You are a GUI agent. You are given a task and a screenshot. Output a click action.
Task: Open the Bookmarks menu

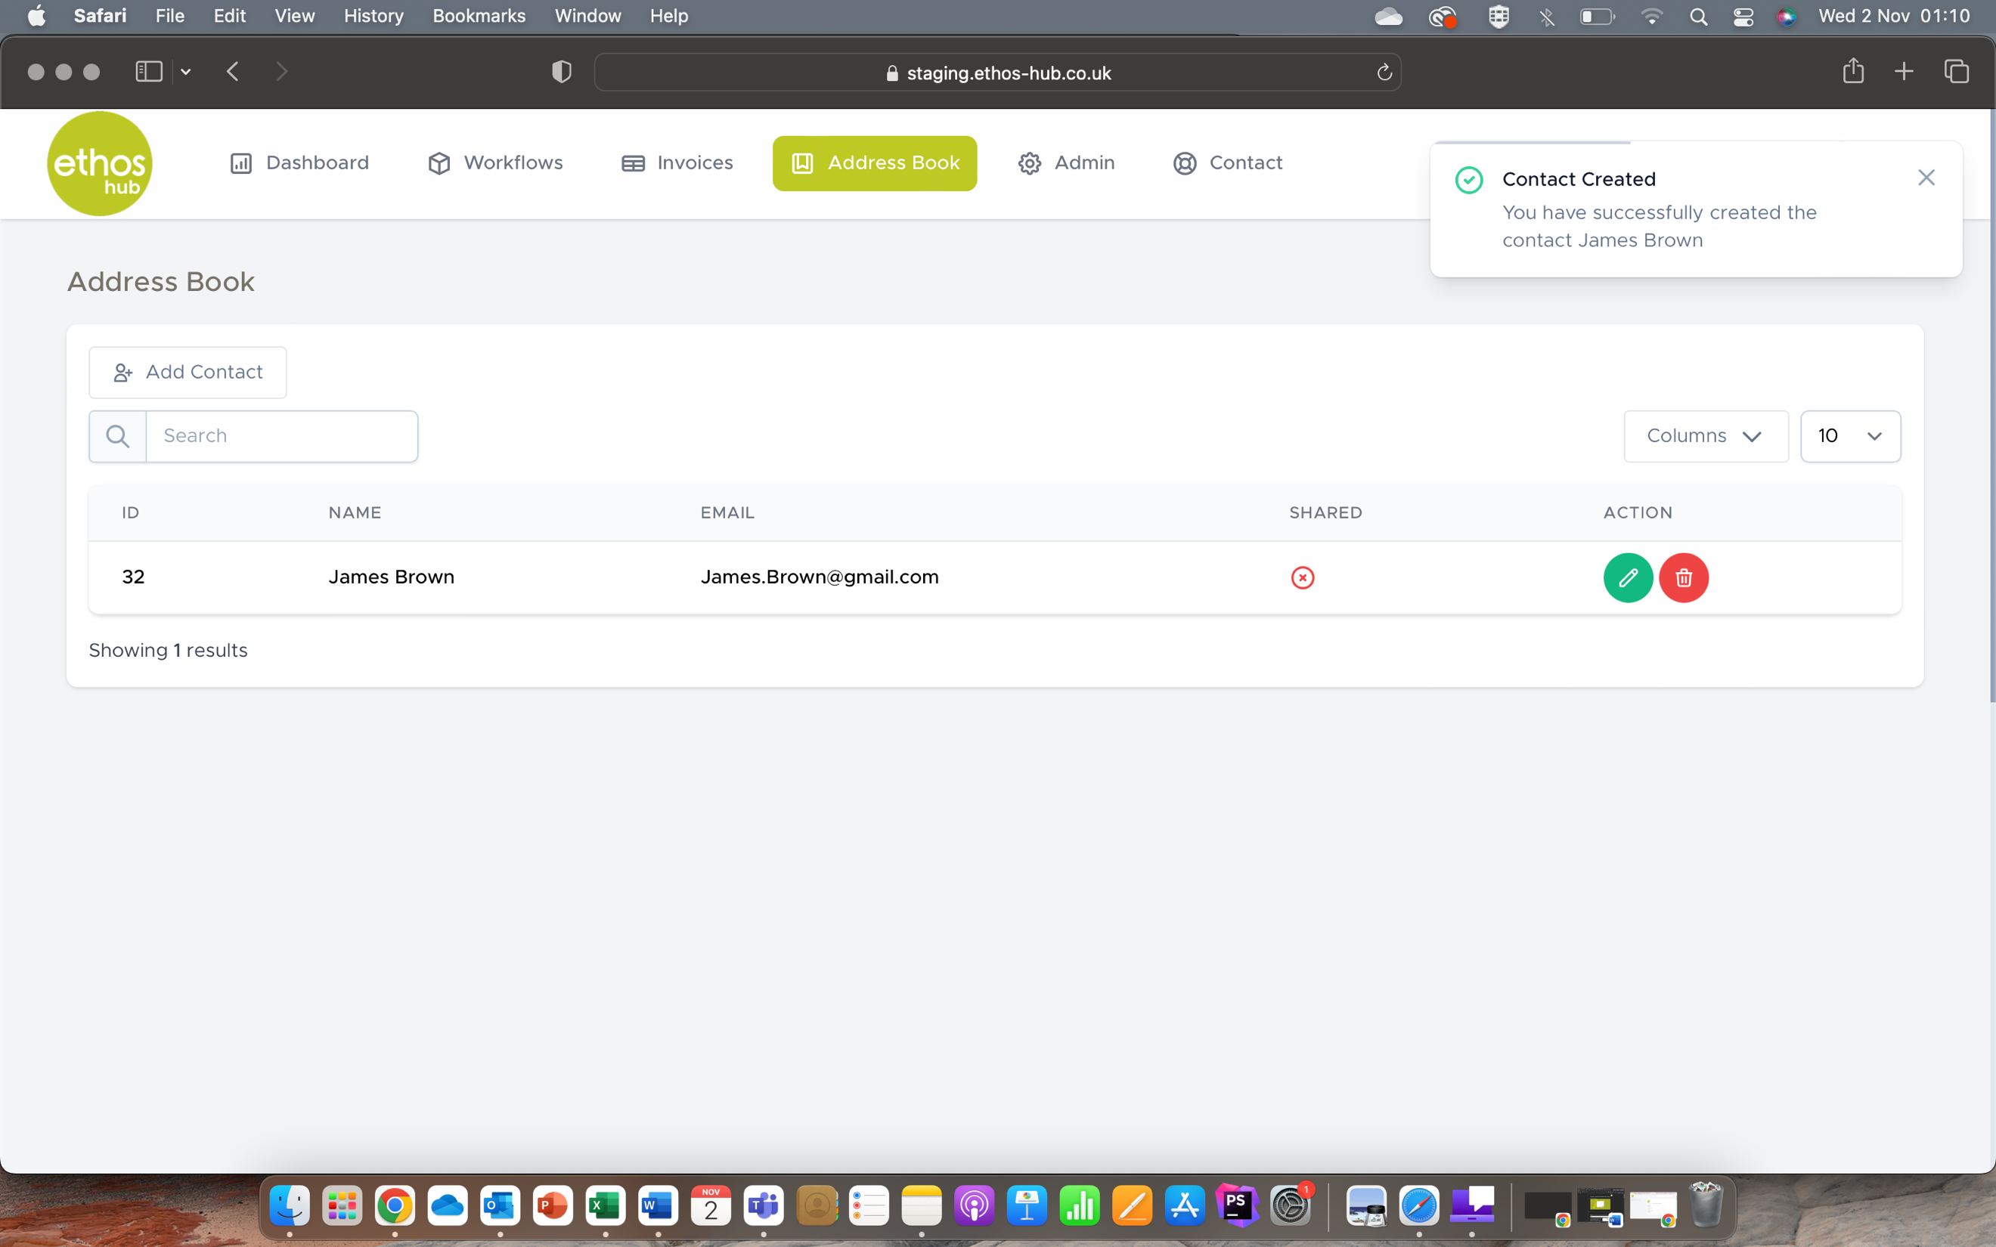tap(479, 16)
